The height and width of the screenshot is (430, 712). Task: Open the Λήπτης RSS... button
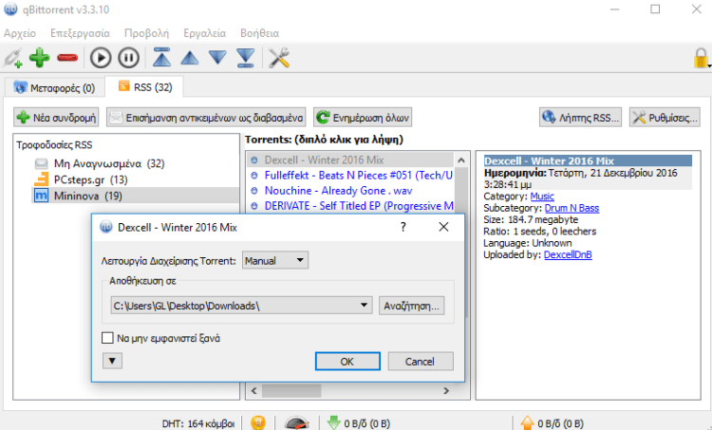coord(580,118)
